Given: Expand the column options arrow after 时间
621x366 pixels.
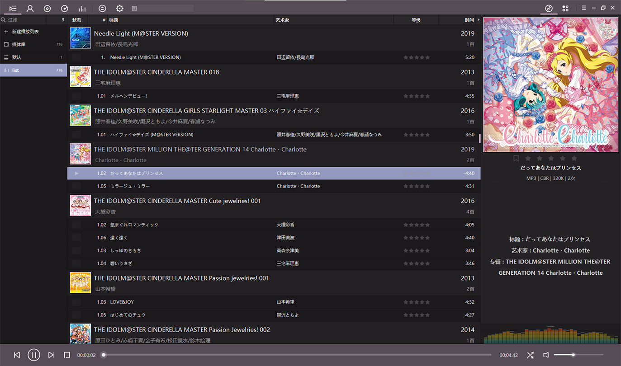Looking at the screenshot, I should tap(479, 20).
